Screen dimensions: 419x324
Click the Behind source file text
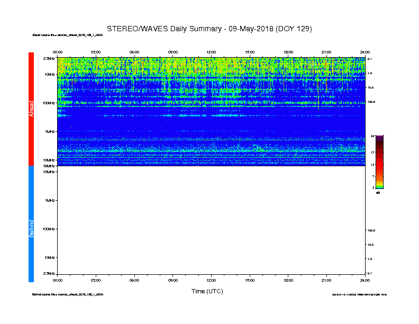pos(68,294)
